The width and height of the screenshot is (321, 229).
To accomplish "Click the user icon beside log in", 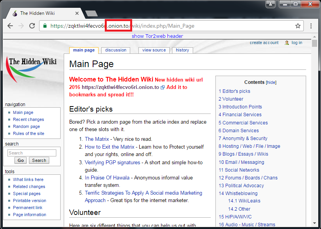I will [x=287, y=43].
